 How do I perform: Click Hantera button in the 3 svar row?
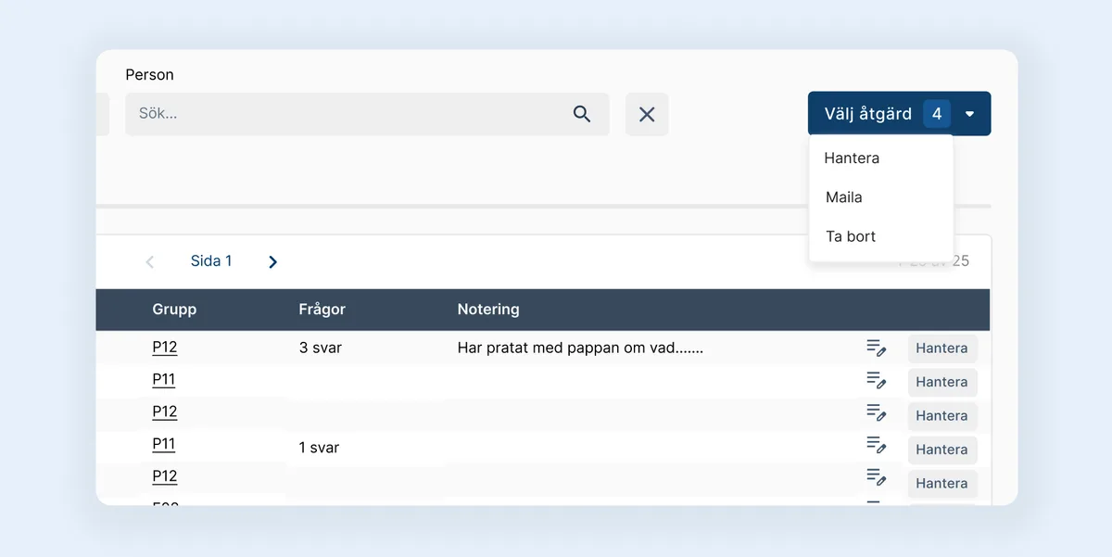[x=941, y=348]
